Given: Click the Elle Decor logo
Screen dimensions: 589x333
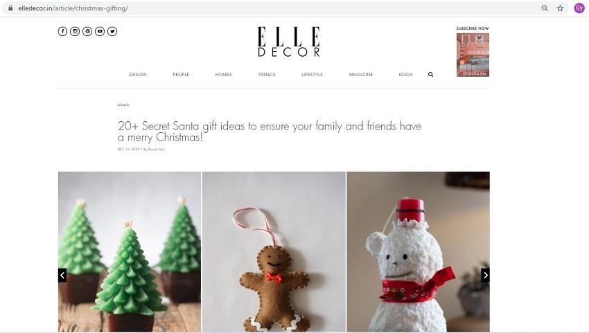Looking at the screenshot, I should click(288, 42).
